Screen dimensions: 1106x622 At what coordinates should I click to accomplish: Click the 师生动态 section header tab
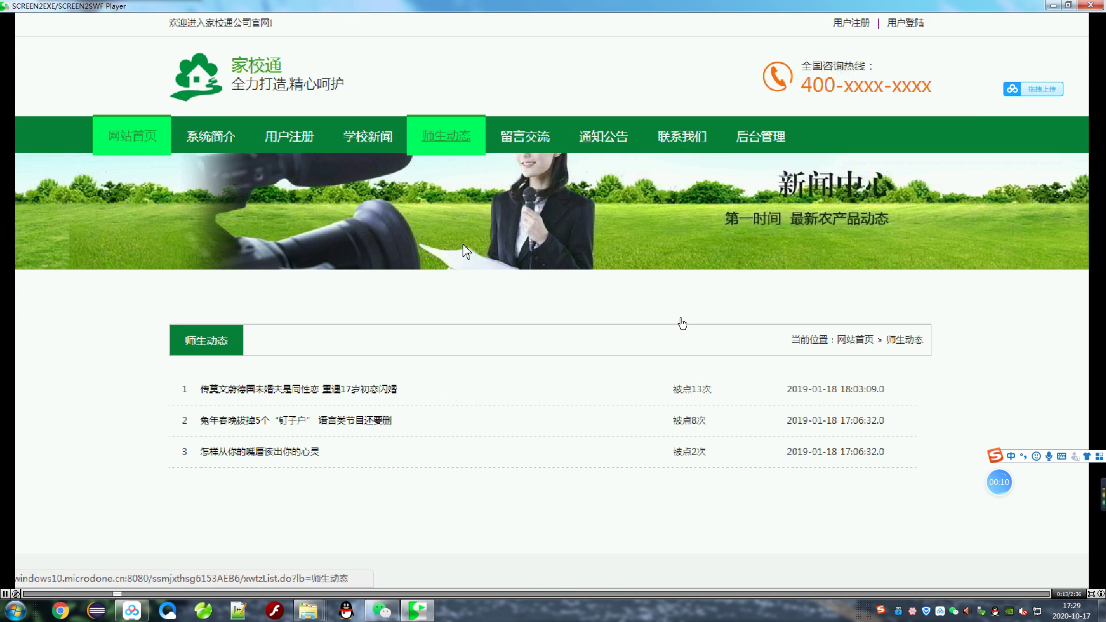click(x=206, y=340)
